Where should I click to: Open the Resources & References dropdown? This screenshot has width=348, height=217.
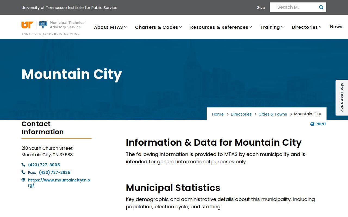[221, 27]
